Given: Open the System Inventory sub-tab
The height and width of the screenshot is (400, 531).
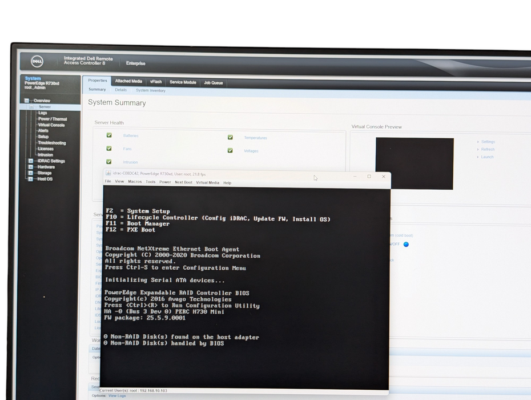Looking at the screenshot, I should coord(151,90).
